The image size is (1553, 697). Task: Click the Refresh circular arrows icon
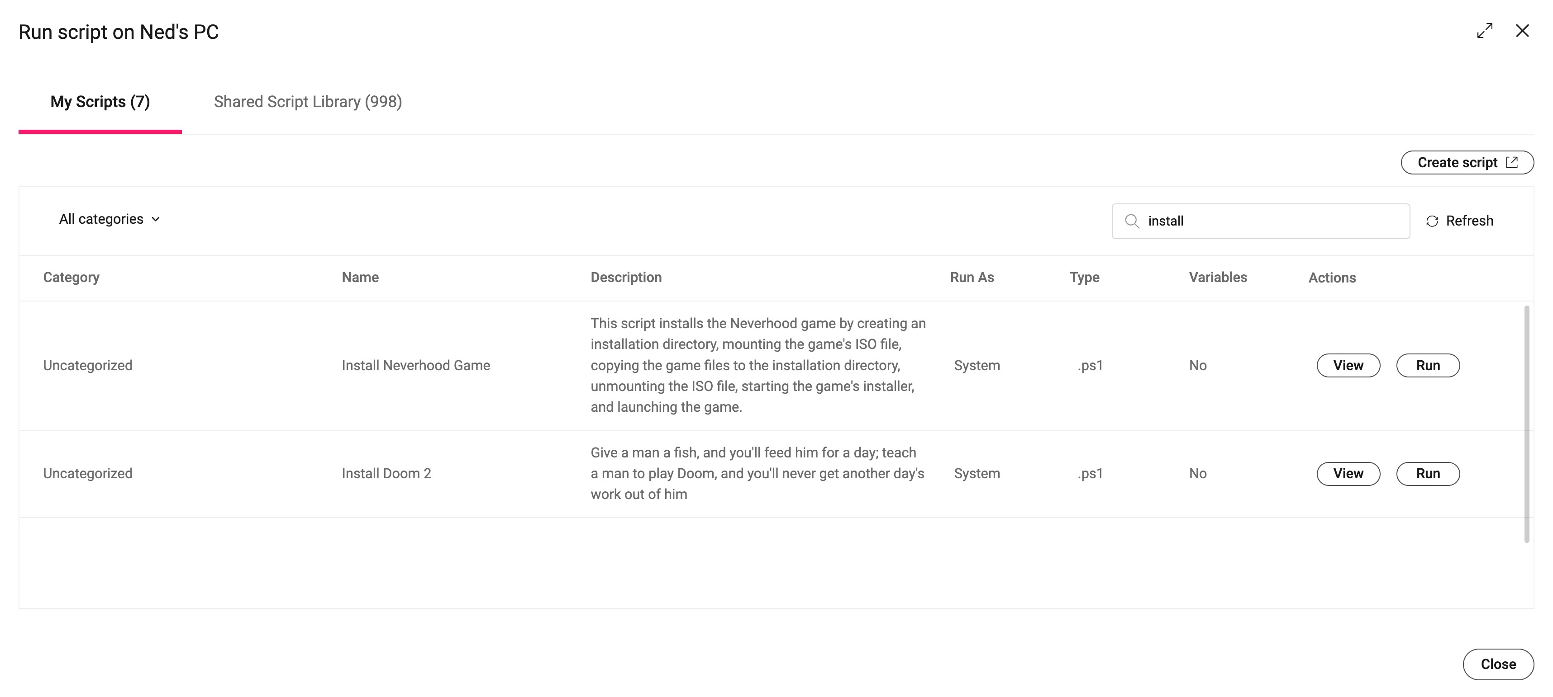click(1432, 221)
